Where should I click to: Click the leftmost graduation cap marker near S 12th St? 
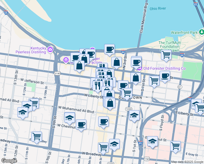23,113
